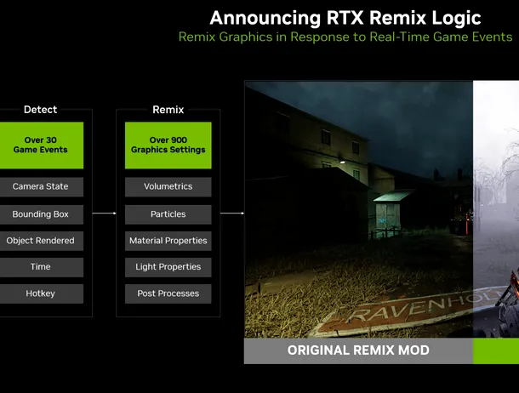The width and height of the screenshot is (519, 393).
Task: Click the "Detect" column heading
Action: (x=40, y=110)
